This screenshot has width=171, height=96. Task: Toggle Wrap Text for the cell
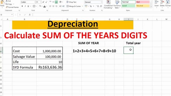71,2
